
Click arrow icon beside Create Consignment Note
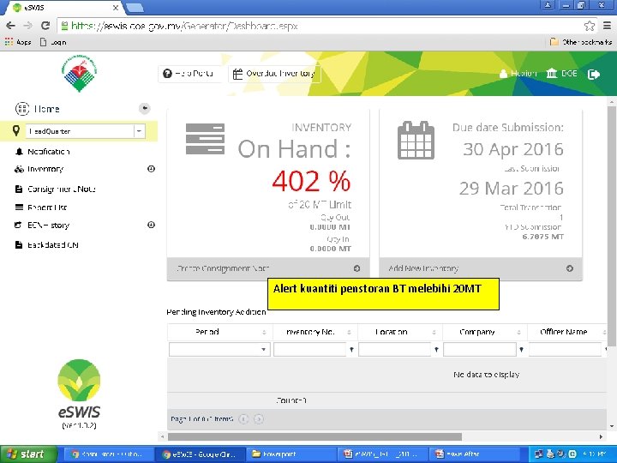[356, 268]
